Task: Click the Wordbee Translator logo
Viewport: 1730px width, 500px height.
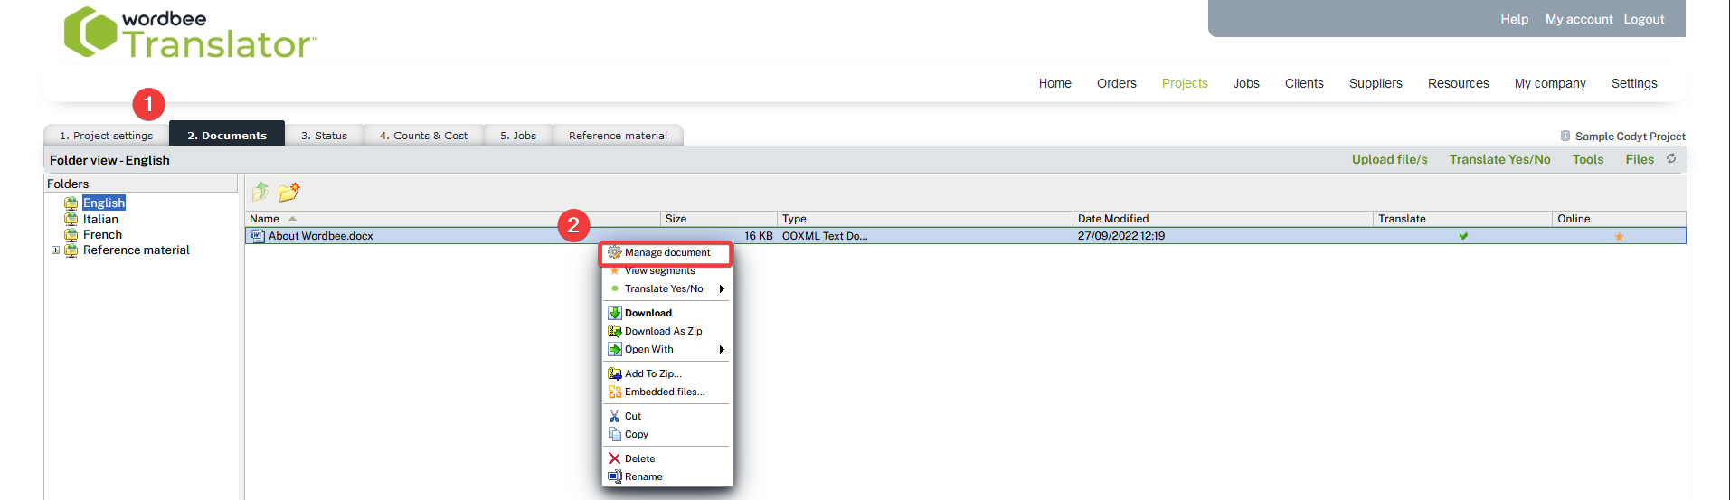Action: [x=191, y=33]
